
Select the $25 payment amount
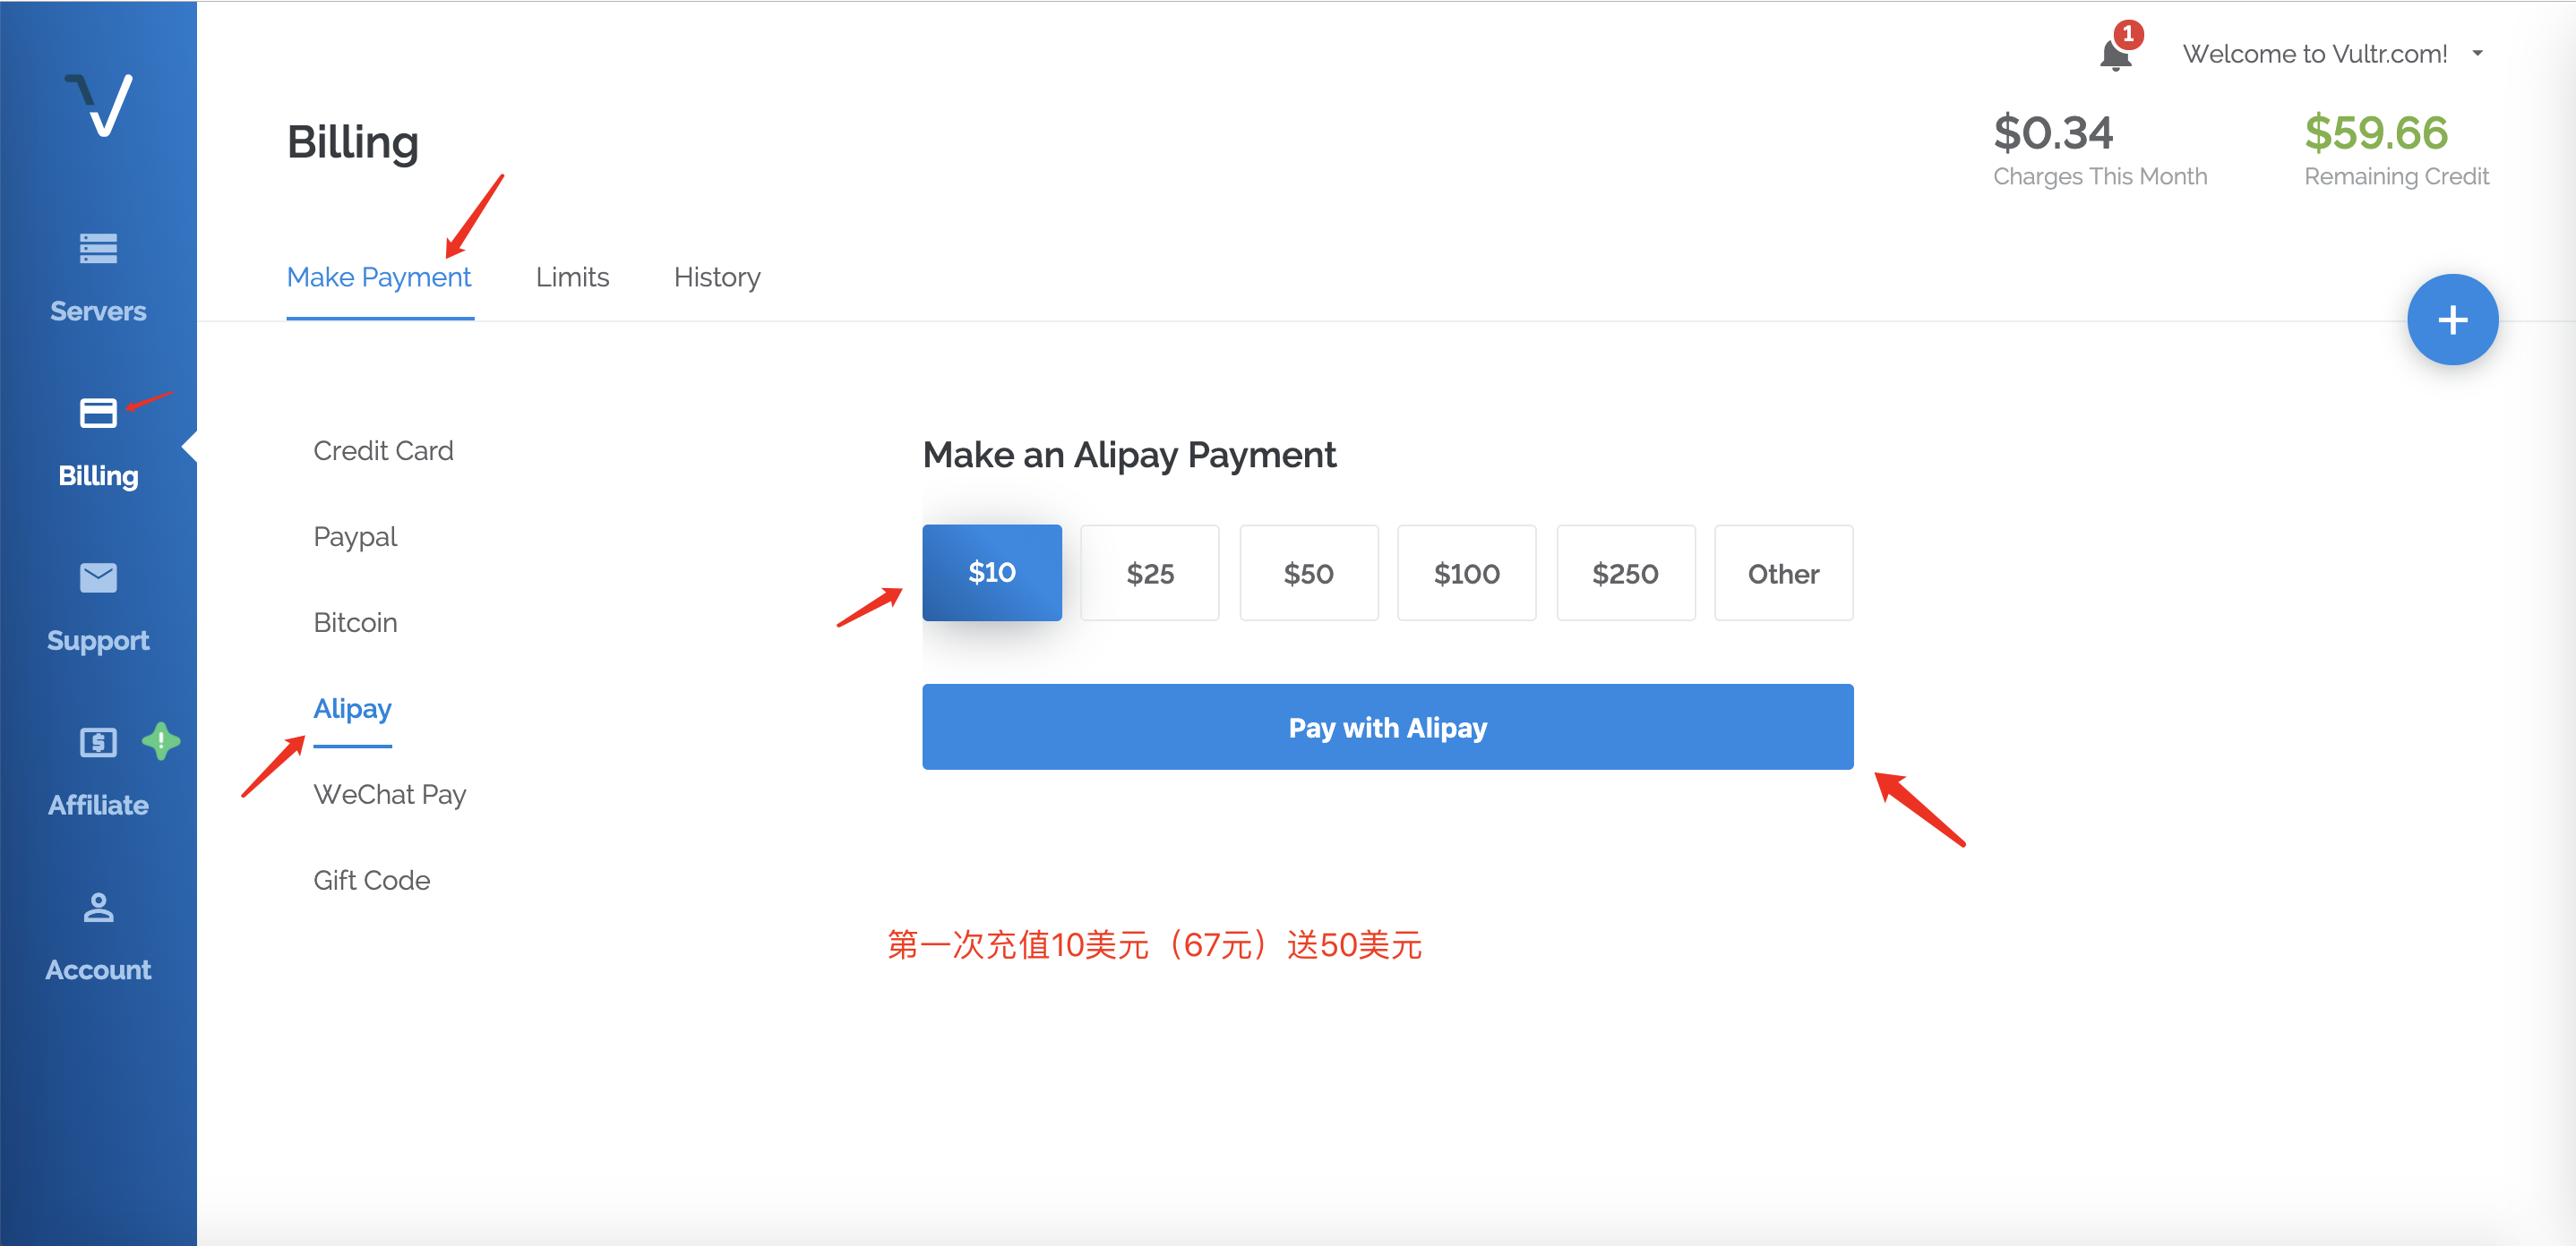pos(1149,574)
